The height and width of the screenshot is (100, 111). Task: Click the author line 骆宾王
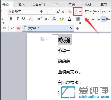point(64,51)
